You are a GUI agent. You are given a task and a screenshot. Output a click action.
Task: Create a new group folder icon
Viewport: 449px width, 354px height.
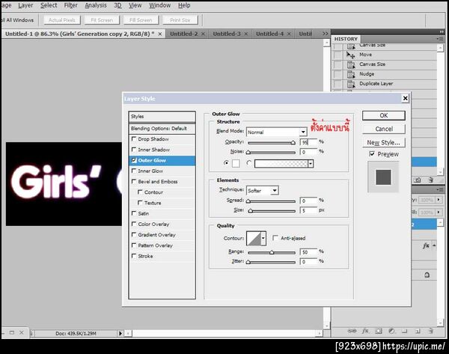[x=404, y=331]
